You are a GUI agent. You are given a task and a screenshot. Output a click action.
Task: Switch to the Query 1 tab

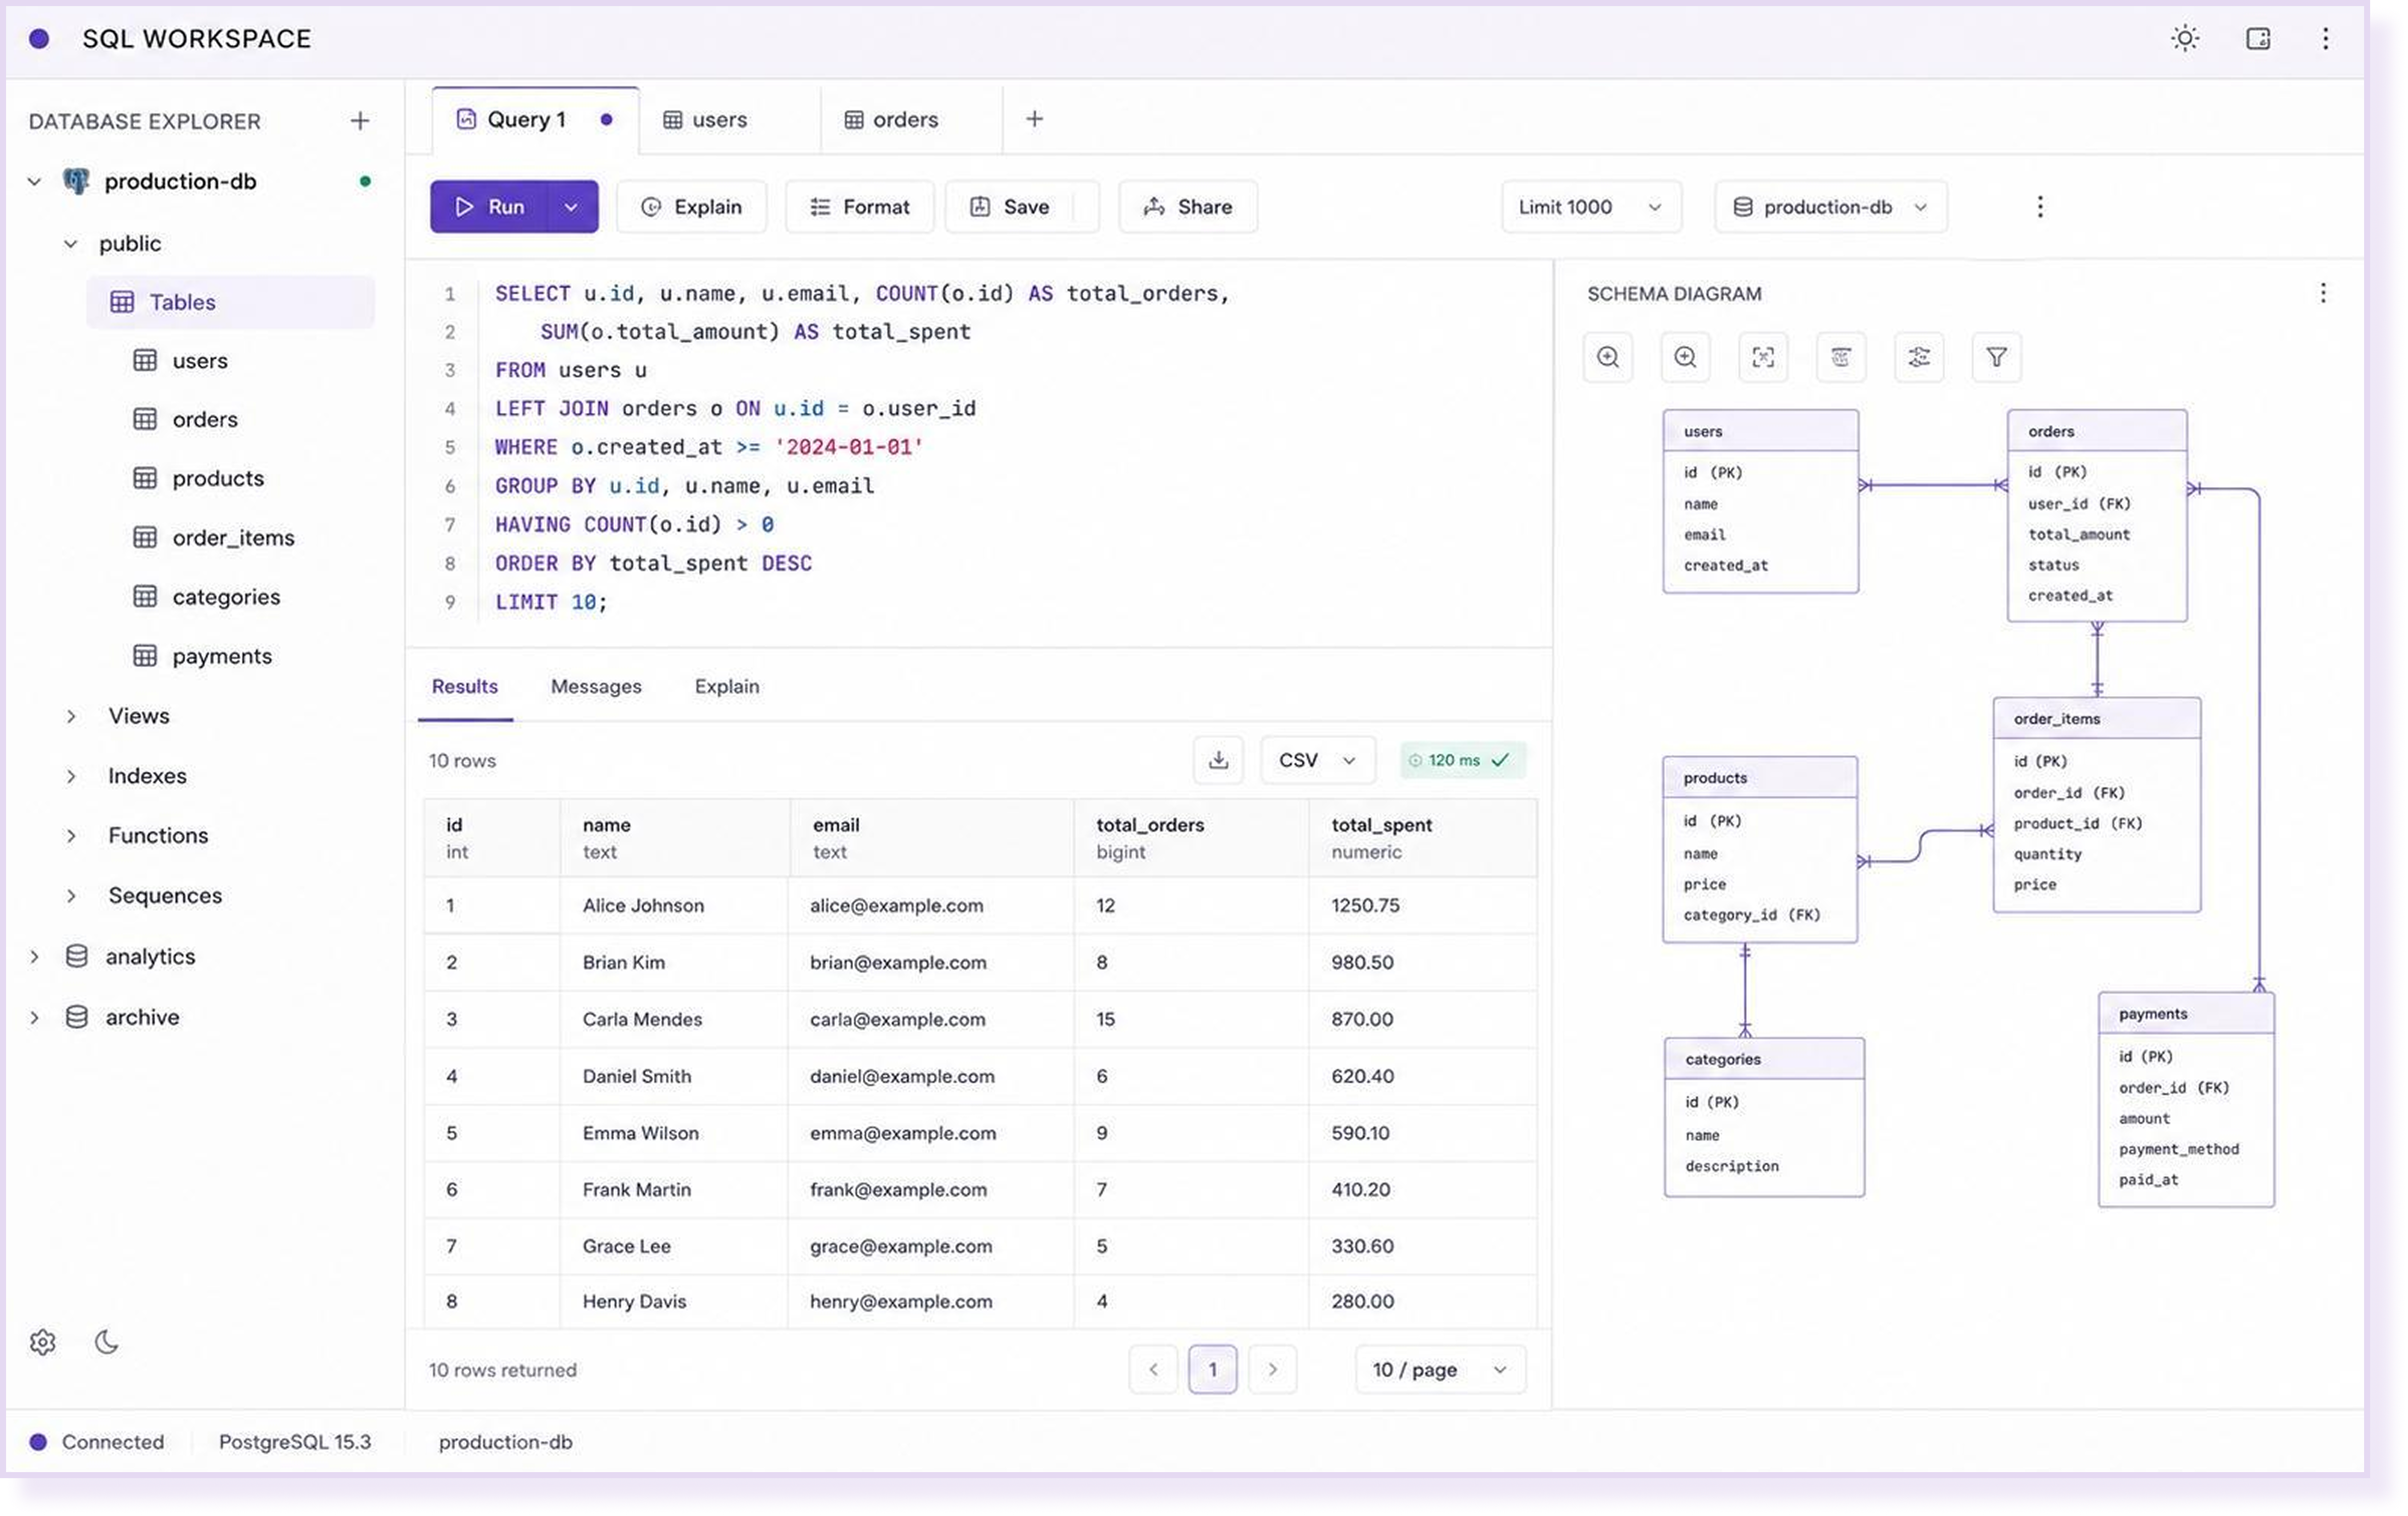click(x=535, y=120)
